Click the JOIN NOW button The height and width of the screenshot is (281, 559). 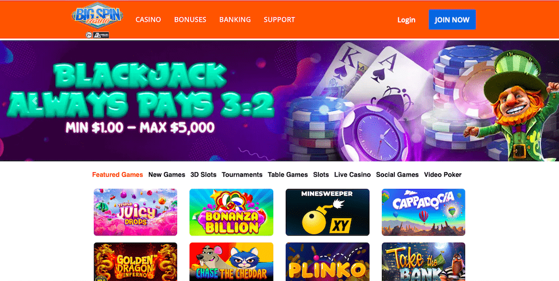pyautogui.click(x=452, y=20)
